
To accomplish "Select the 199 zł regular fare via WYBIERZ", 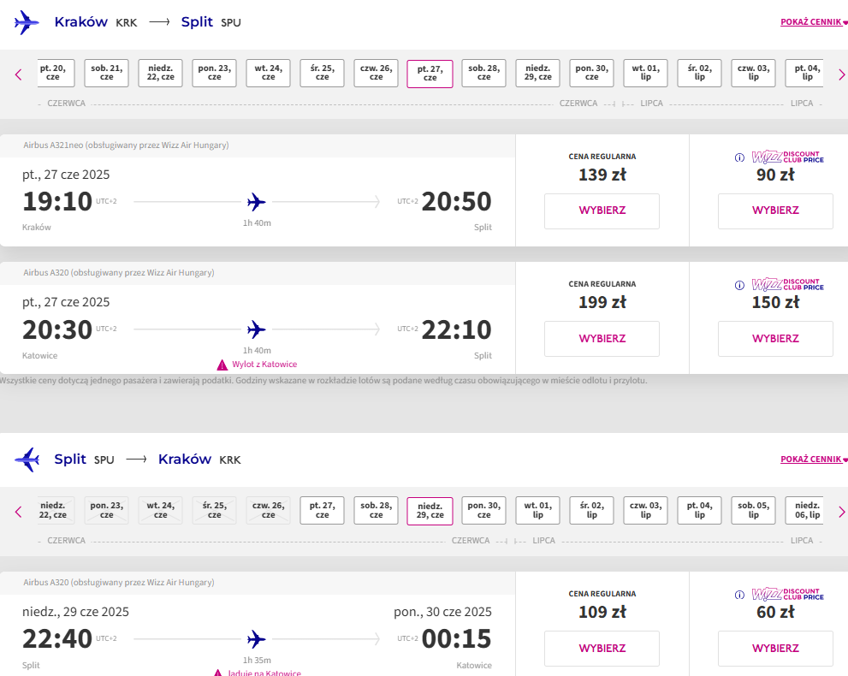I will (602, 339).
